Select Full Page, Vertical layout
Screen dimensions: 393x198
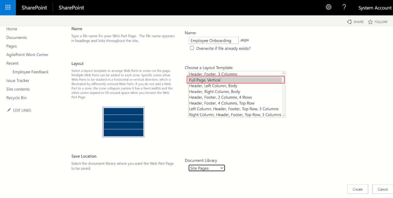tap(235, 80)
